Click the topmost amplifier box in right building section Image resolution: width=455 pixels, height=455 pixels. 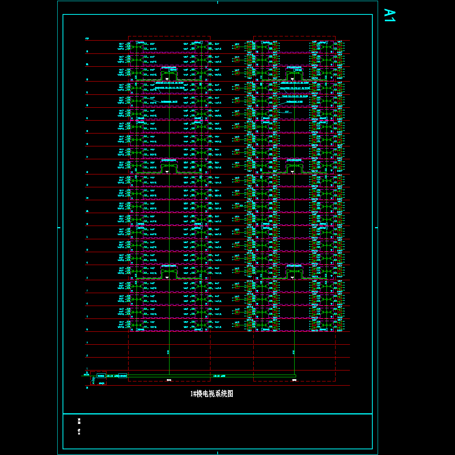click(294, 72)
